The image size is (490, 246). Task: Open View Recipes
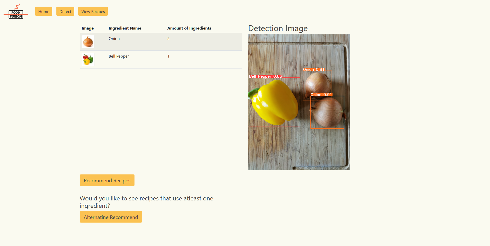[x=93, y=11]
